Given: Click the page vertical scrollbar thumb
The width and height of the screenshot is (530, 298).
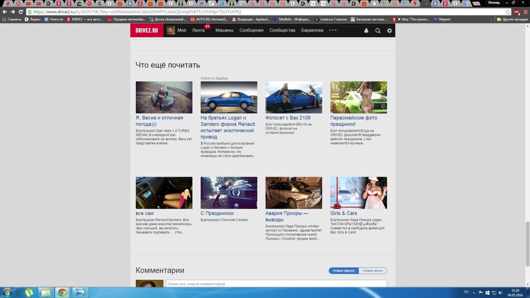Looking at the screenshot, I should point(527,244).
